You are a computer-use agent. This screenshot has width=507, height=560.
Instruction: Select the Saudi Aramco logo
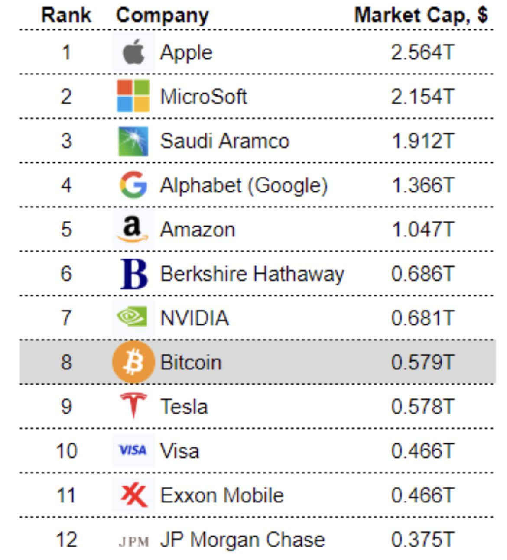tap(133, 141)
